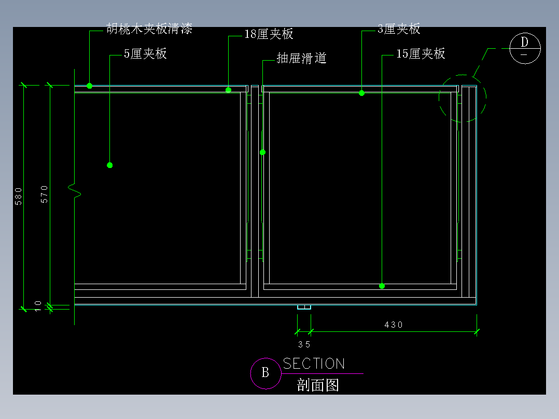Click the 35 dimension value

coord(304,344)
